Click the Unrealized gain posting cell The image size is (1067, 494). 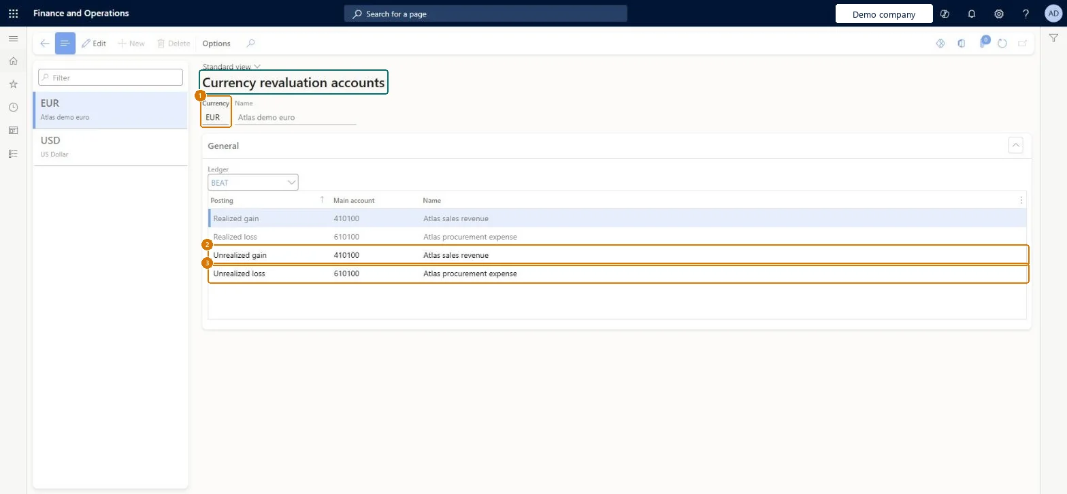[x=240, y=255]
